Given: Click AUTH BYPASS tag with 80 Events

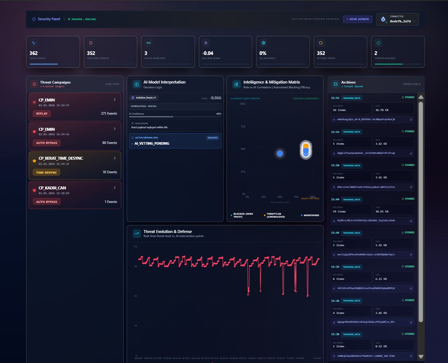Looking at the screenshot, I should (x=46, y=143).
